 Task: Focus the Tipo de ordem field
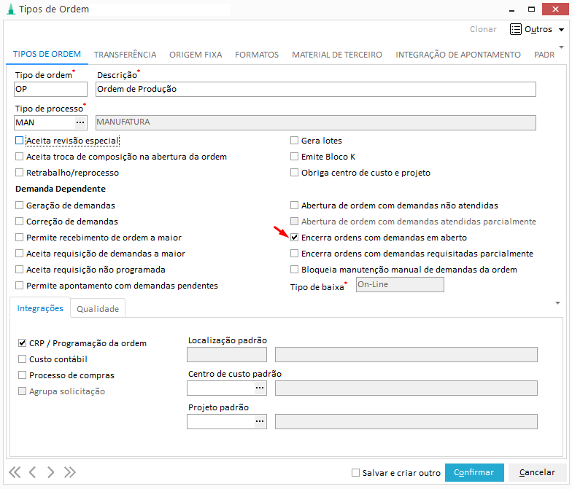tap(51, 89)
